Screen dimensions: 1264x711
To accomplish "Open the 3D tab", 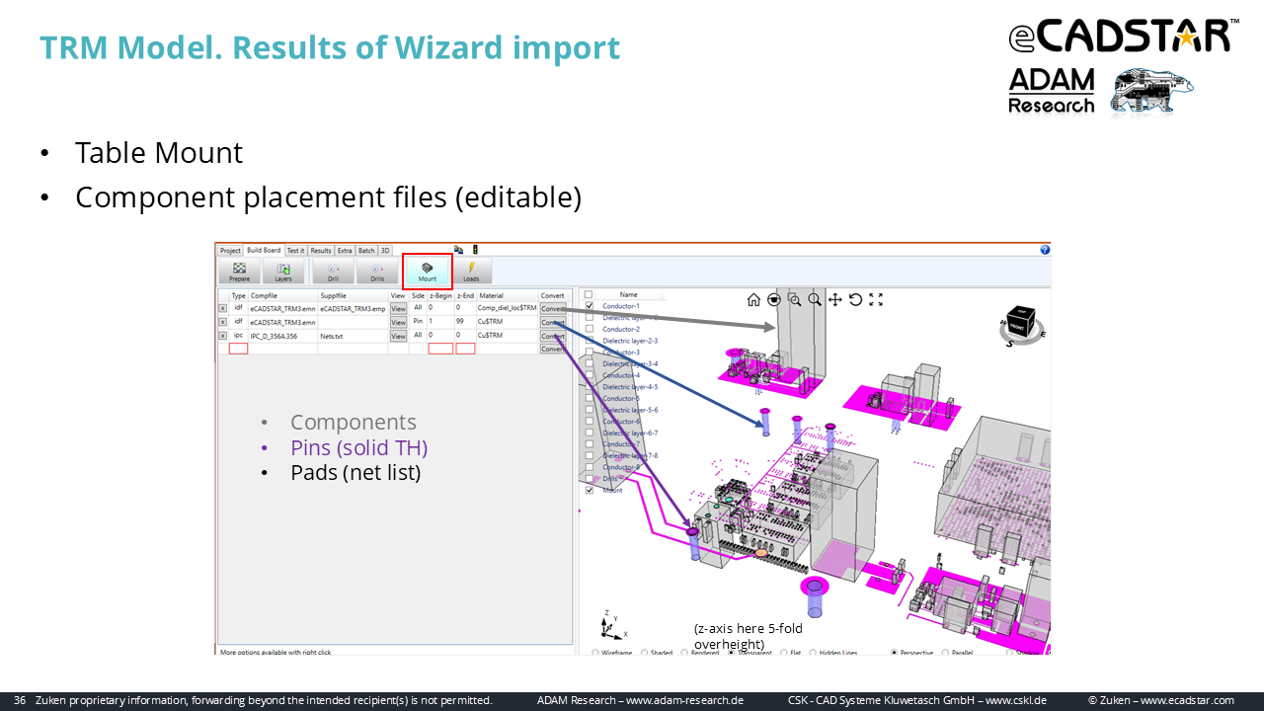I will coord(386,251).
